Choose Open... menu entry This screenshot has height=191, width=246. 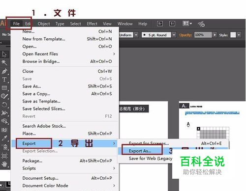coord(65,47)
